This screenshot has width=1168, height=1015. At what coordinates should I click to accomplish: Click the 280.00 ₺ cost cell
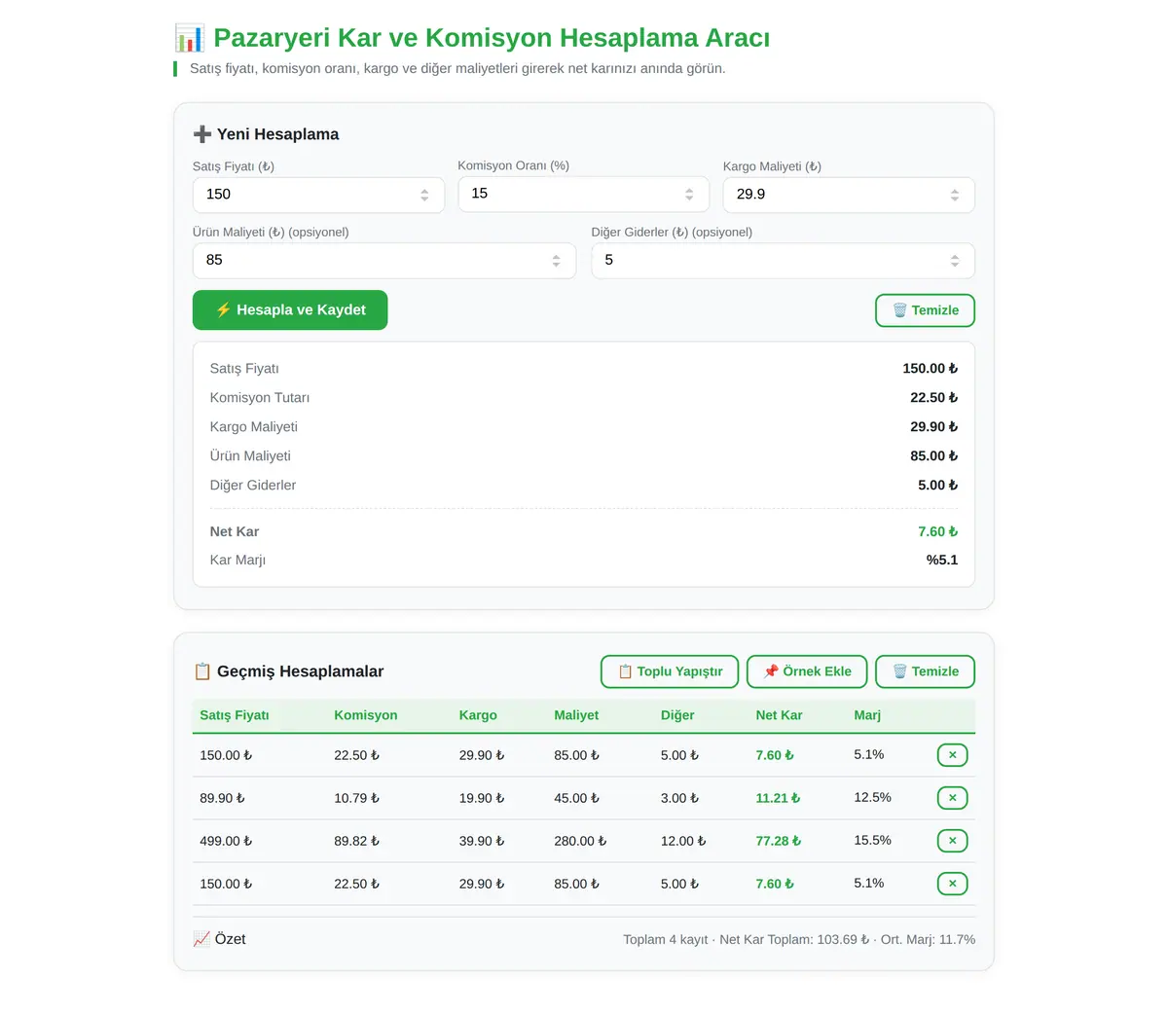pyautogui.click(x=580, y=841)
